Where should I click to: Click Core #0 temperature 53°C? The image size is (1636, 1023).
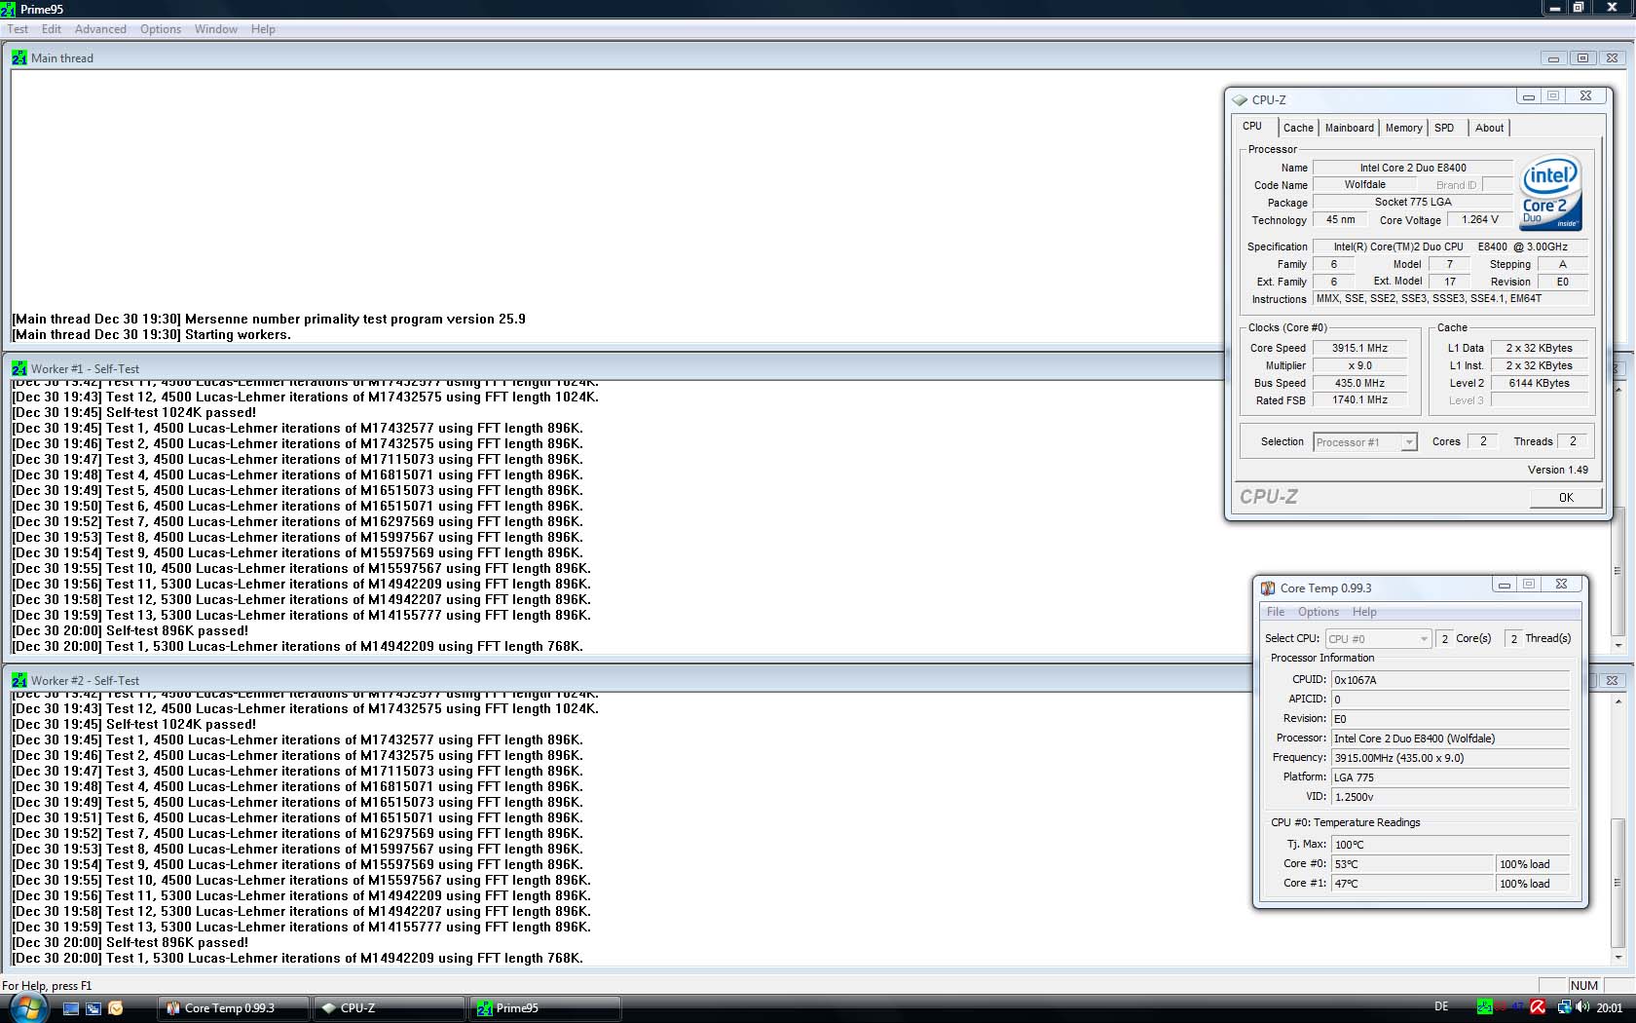click(x=1412, y=864)
